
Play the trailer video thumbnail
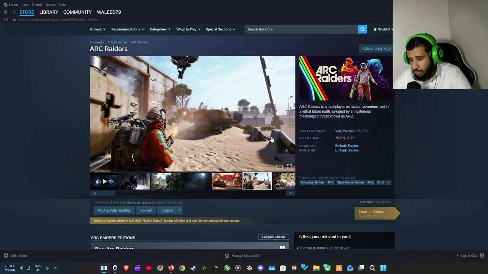[105, 182]
